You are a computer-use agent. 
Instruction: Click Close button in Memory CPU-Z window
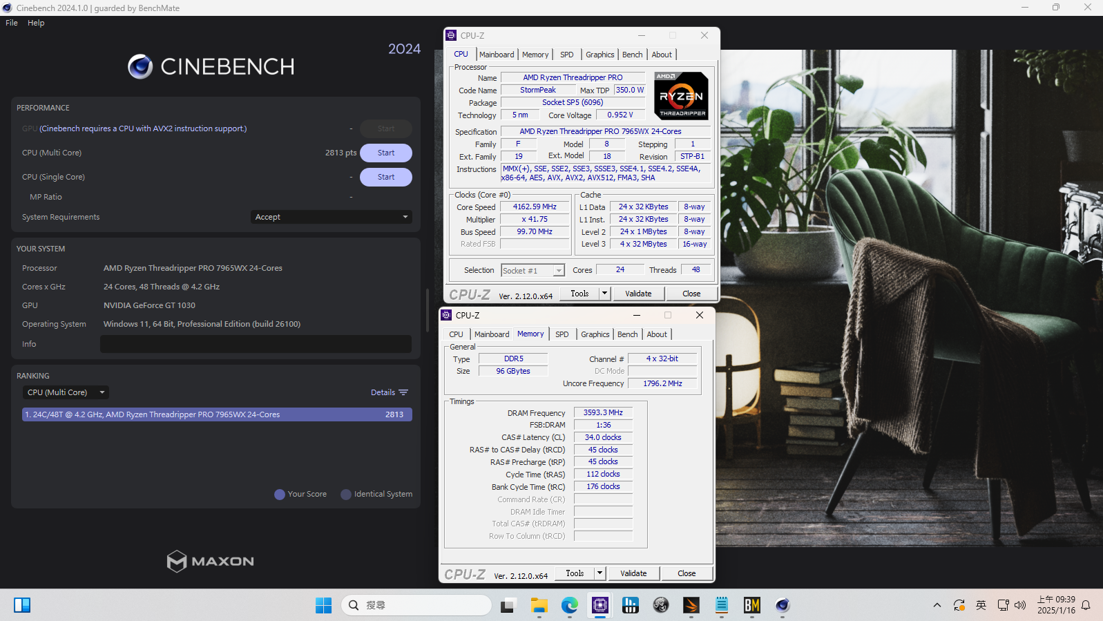tap(687, 573)
